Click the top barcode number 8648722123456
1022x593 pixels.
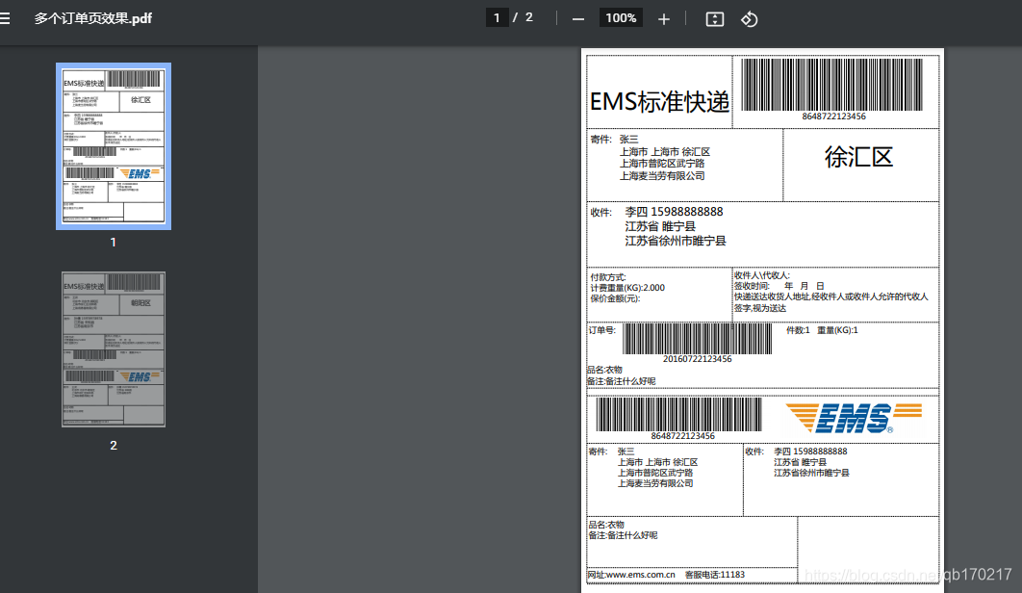coord(833,116)
